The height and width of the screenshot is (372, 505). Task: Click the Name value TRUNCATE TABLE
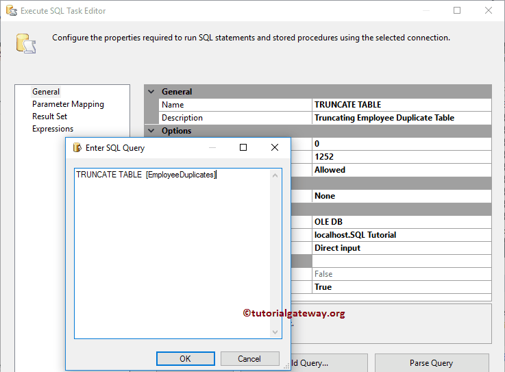click(402, 105)
